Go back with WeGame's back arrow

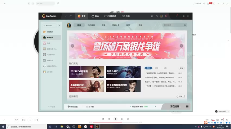[66, 16]
